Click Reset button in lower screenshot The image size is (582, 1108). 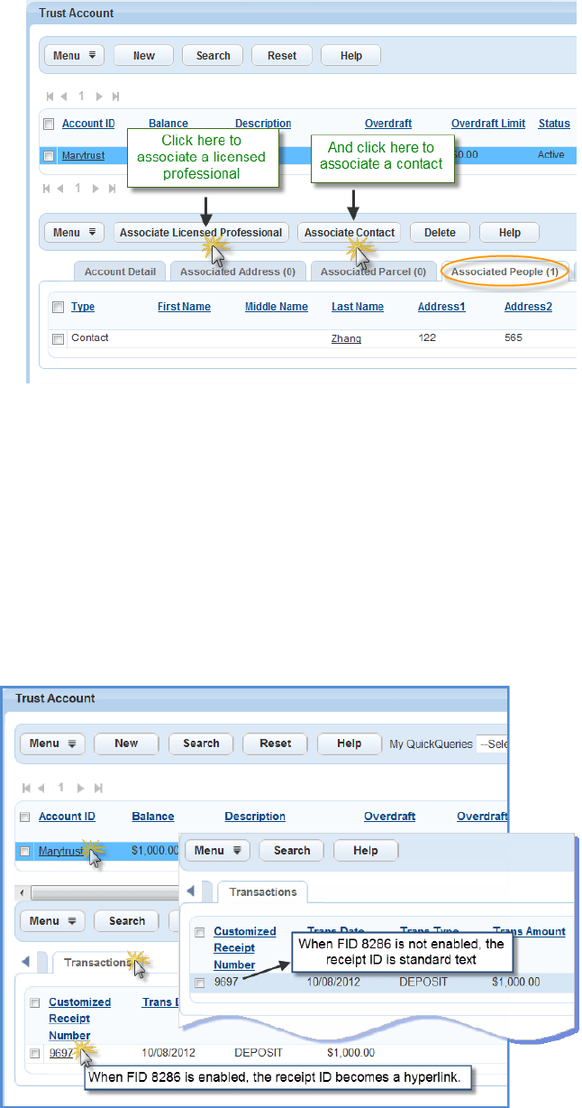pos(275,743)
